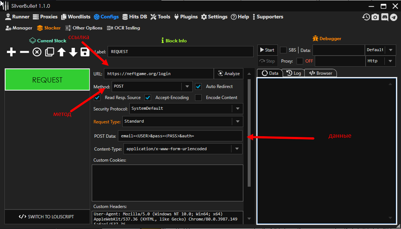Start the debugger
Image resolution: width=401 pixels, height=229 pixels.
click(268, 50)
